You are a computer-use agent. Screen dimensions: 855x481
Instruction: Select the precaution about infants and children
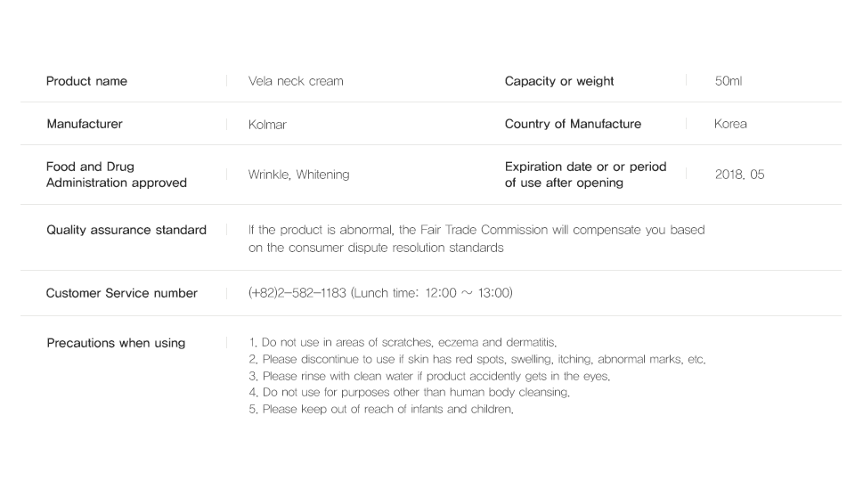(x=381, y=410)
